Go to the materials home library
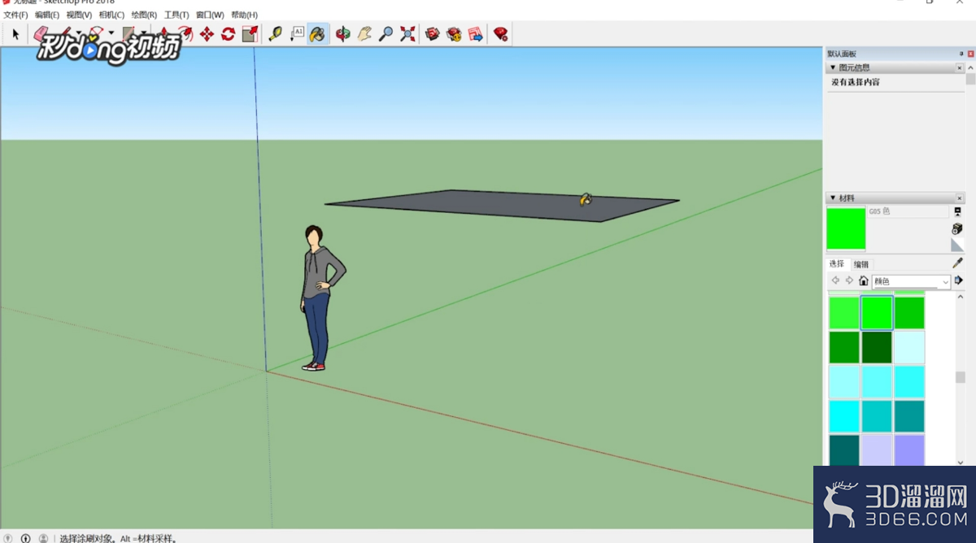Screen dimensions: 976x543 tap(863, 280)
